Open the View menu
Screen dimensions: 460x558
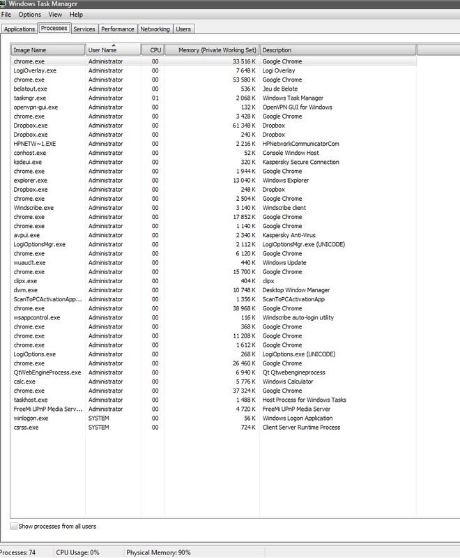[x=55, y=15]
